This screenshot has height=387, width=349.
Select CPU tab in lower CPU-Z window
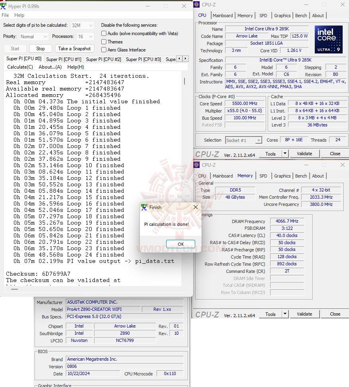point(202,176)
